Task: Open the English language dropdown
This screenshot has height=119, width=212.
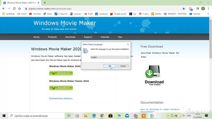Action: point(110,57)
